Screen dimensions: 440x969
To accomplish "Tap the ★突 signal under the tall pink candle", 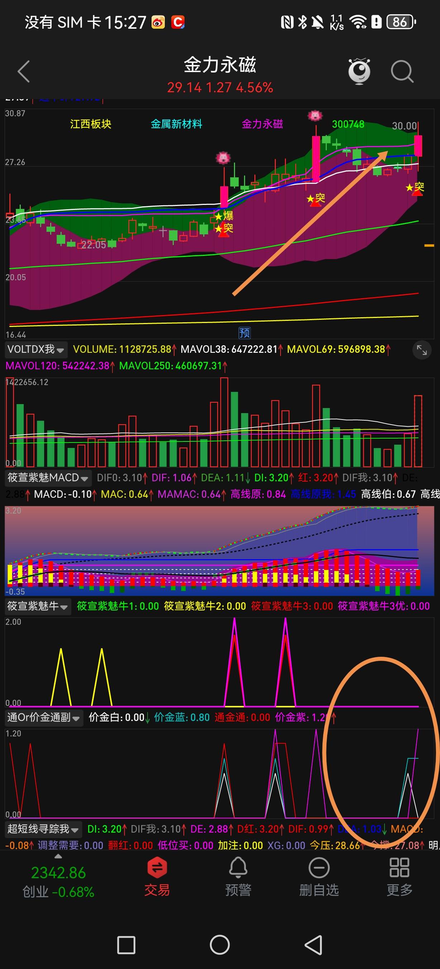I will coord(316,198).
